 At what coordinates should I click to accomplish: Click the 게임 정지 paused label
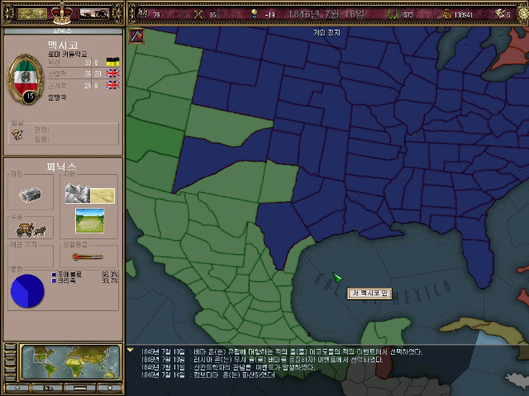point(327,33)
